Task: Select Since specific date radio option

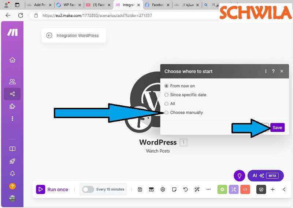Action: point(166,95)
